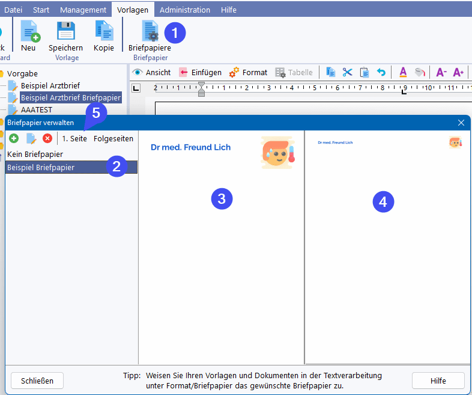
Task: Click the Kopie template icon
Action: coord(103,35)
